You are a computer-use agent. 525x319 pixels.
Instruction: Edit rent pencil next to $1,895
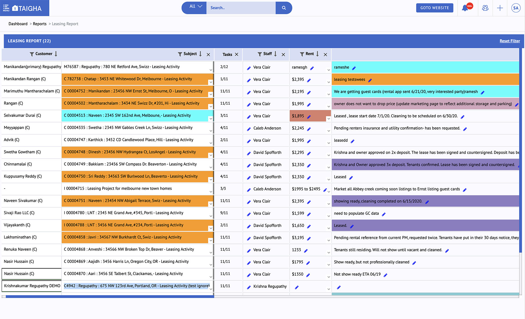tap(309, 117)
